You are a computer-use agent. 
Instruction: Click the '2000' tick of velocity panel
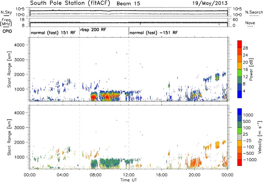pyautogui.click(x=19, y=142)
